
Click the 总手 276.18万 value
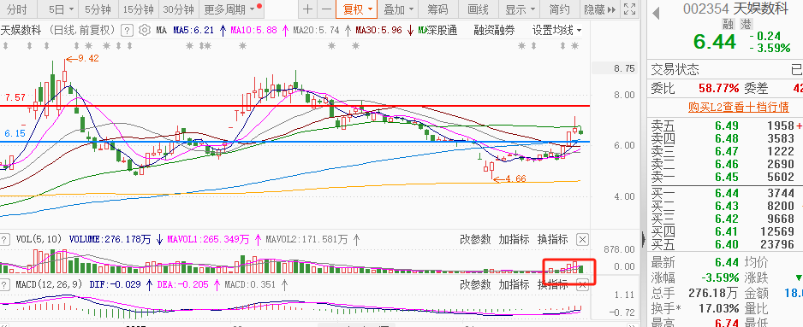coord(714,294)
